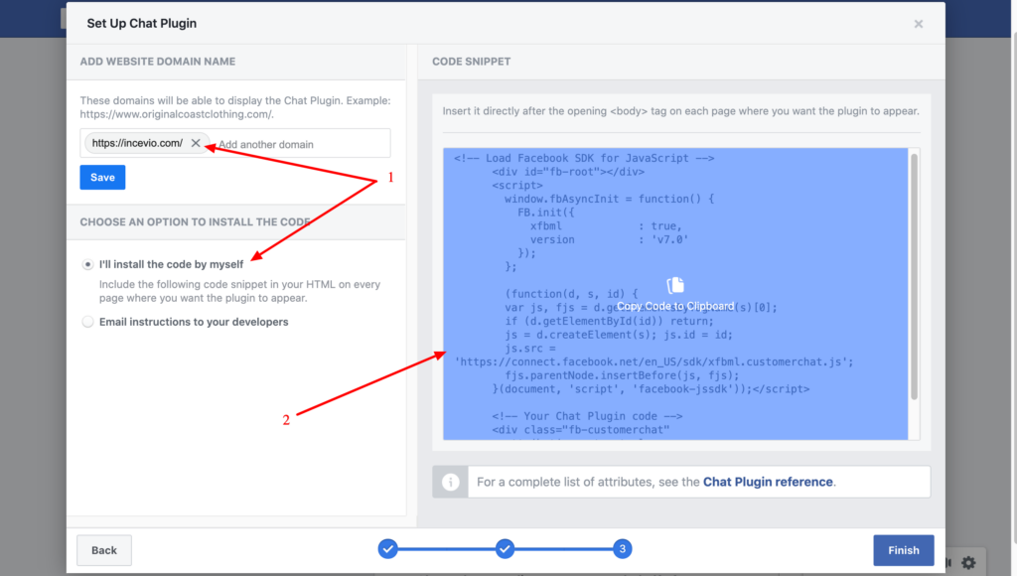Go back using the Back button
The height and width of the screenshot is (576, 1017).
[x=104, y=550]
